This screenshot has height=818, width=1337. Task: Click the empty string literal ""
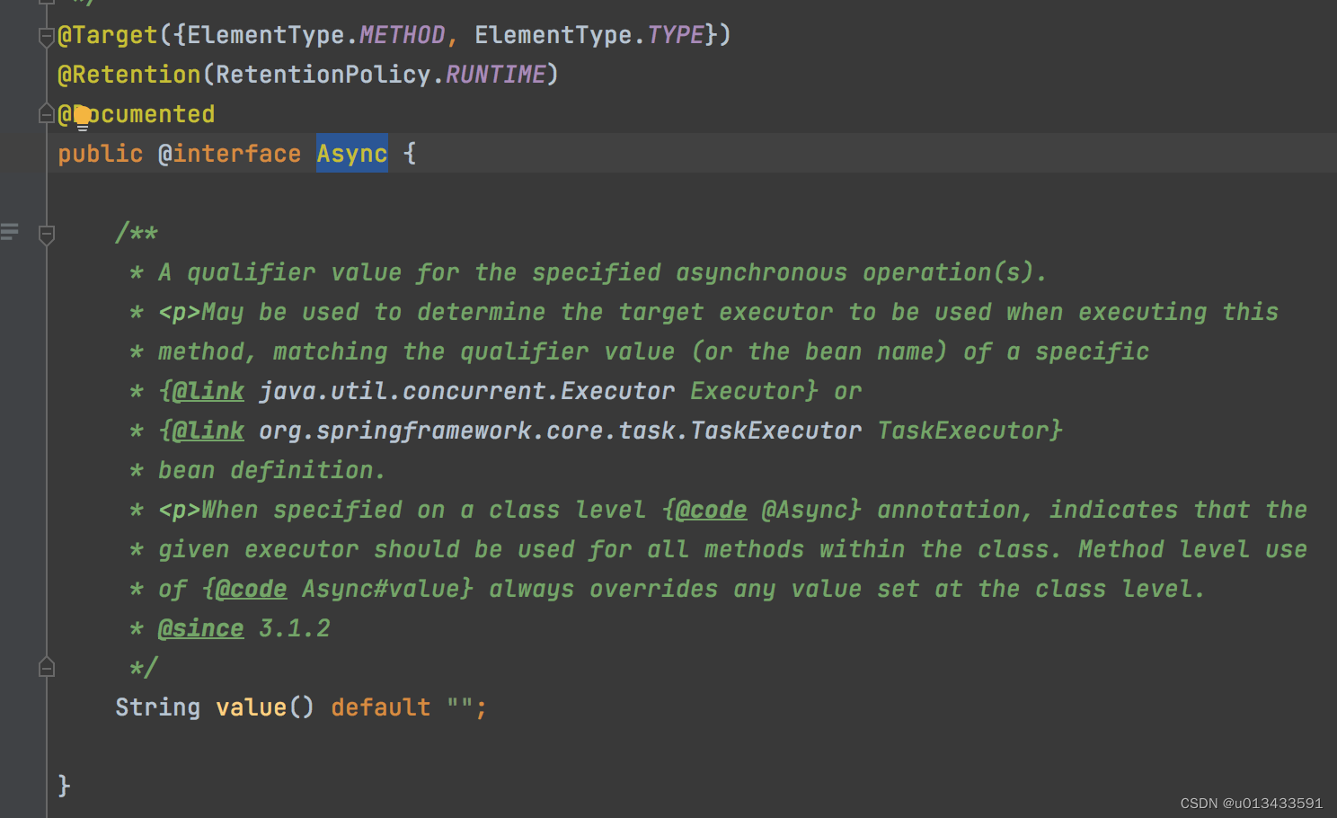(460, 707)
